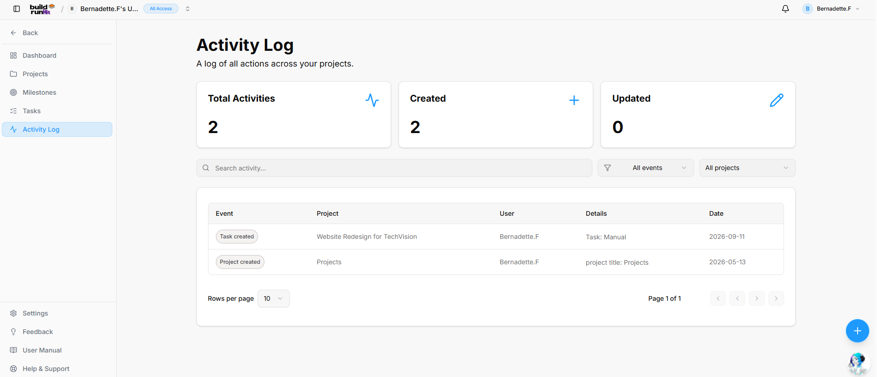
Task: Click the Created plus icon
Action: (x=574, y=100)
